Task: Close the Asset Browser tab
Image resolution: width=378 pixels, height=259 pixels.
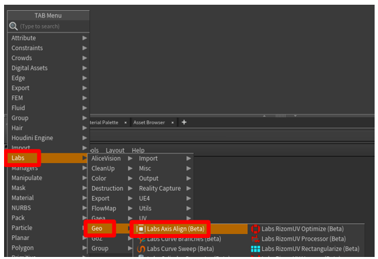Action: (x=172, y=122)
